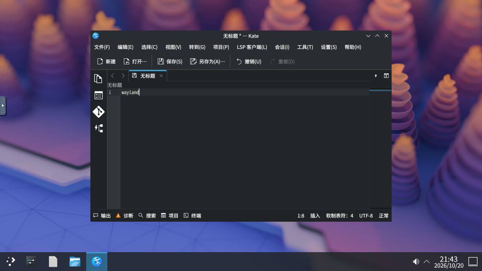This screenshot has width=482, height=271.
Task: Open the symbol outline sidebar icon
Action: (98, 128)
